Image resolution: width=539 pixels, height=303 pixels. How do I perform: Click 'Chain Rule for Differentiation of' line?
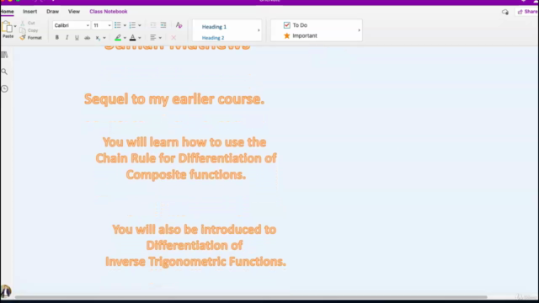coord(186,158)
